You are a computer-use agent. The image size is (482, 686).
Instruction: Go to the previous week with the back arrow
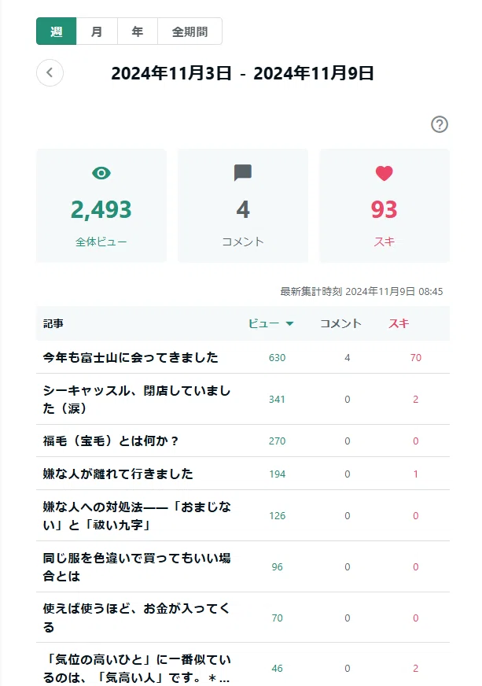pos(50,72)
